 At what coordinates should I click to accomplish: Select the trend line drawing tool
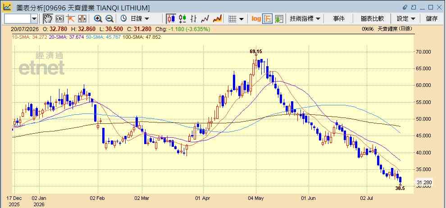pyautogui.click(x=71, y=19)
